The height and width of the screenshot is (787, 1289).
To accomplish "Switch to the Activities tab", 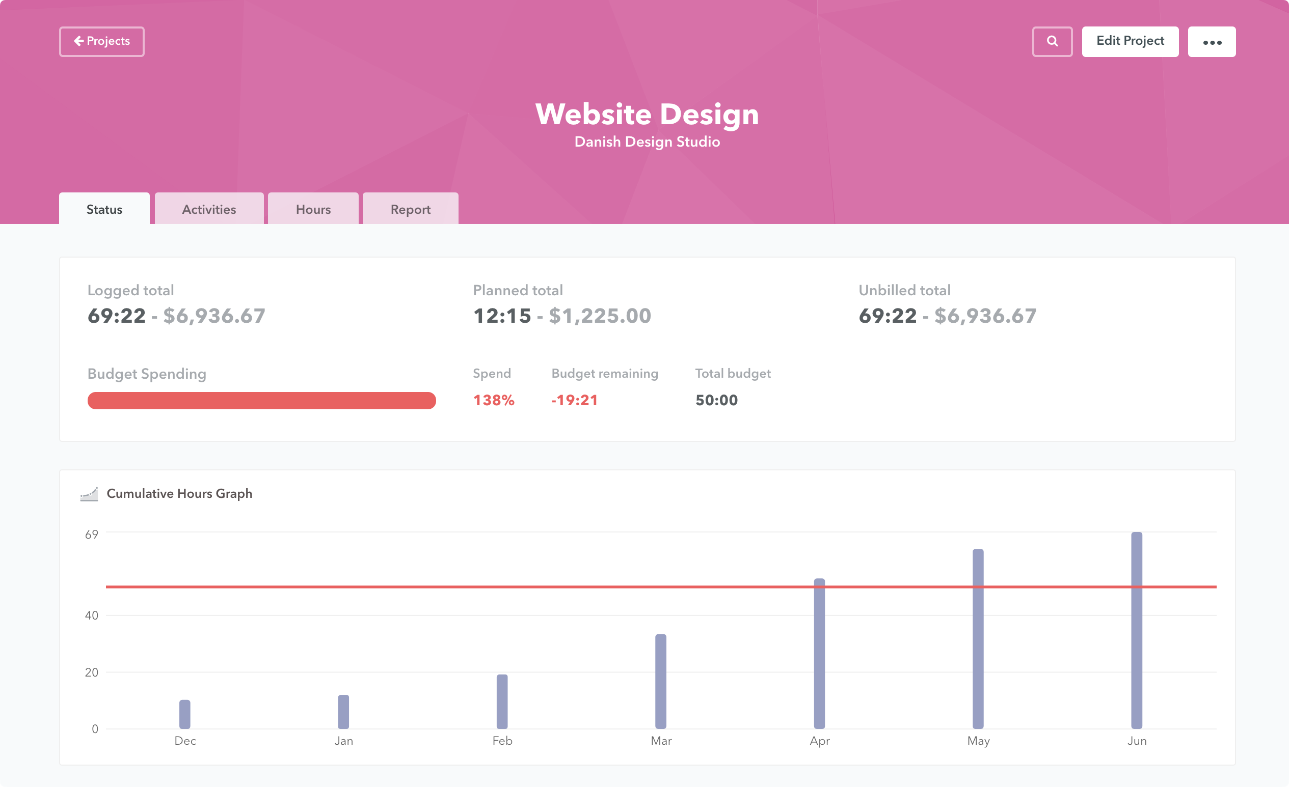I will [209, 209].
